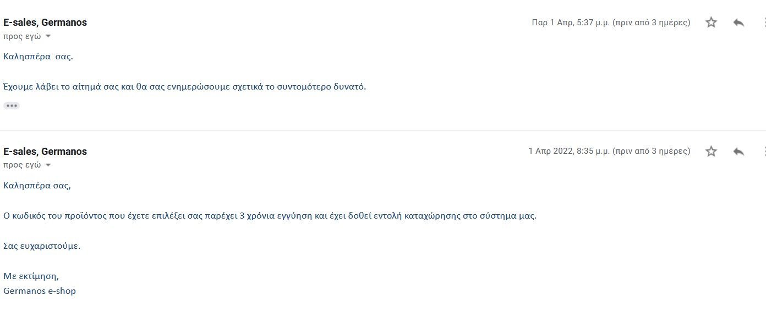Open more options for the 8:35 μ.μ. message
The width and height of the screenshot is (766, 318).
point(764,151)
